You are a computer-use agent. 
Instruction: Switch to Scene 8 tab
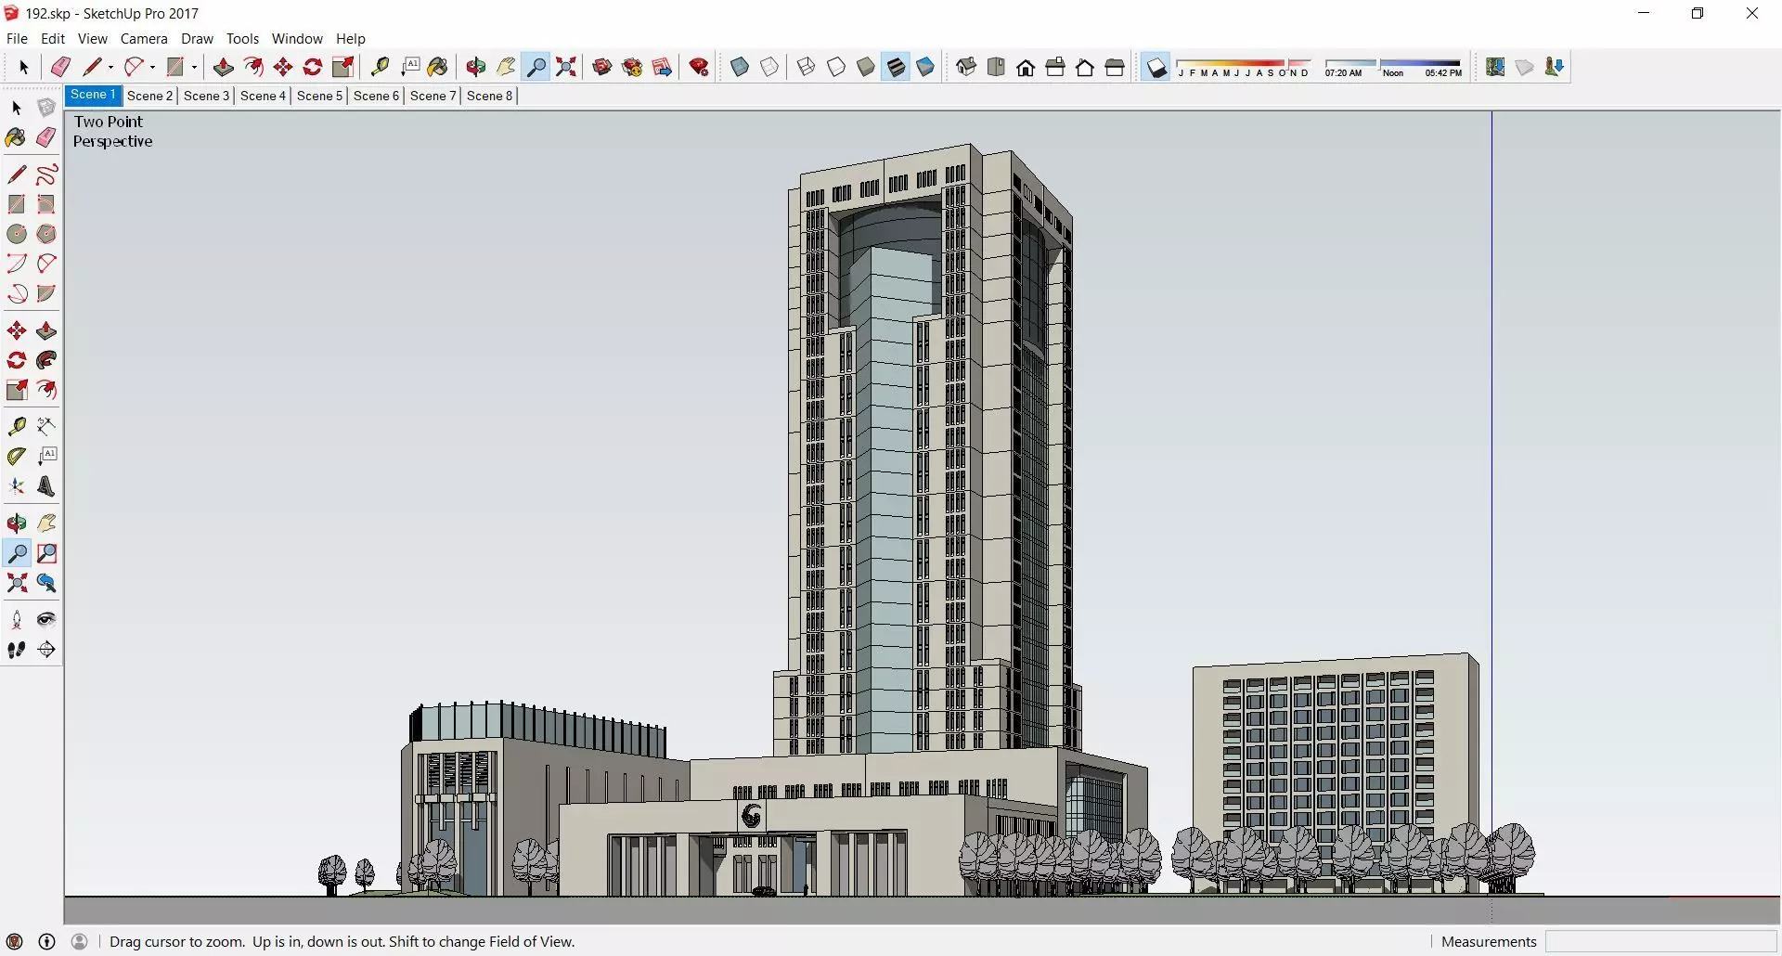(490, 96)
